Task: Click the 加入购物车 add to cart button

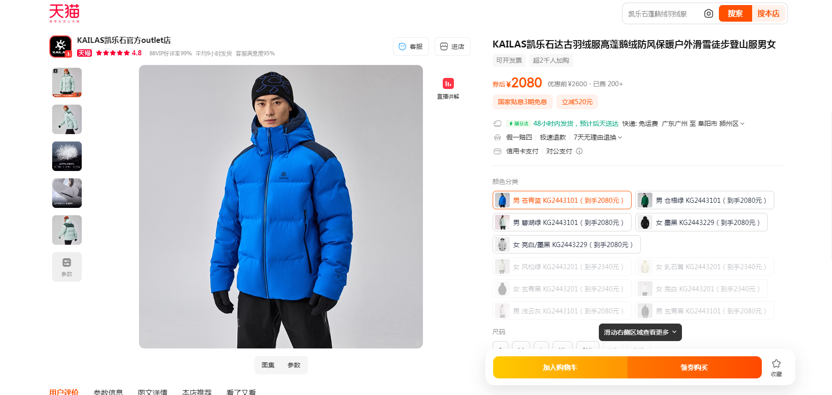Action: click(x=560, y=367)
